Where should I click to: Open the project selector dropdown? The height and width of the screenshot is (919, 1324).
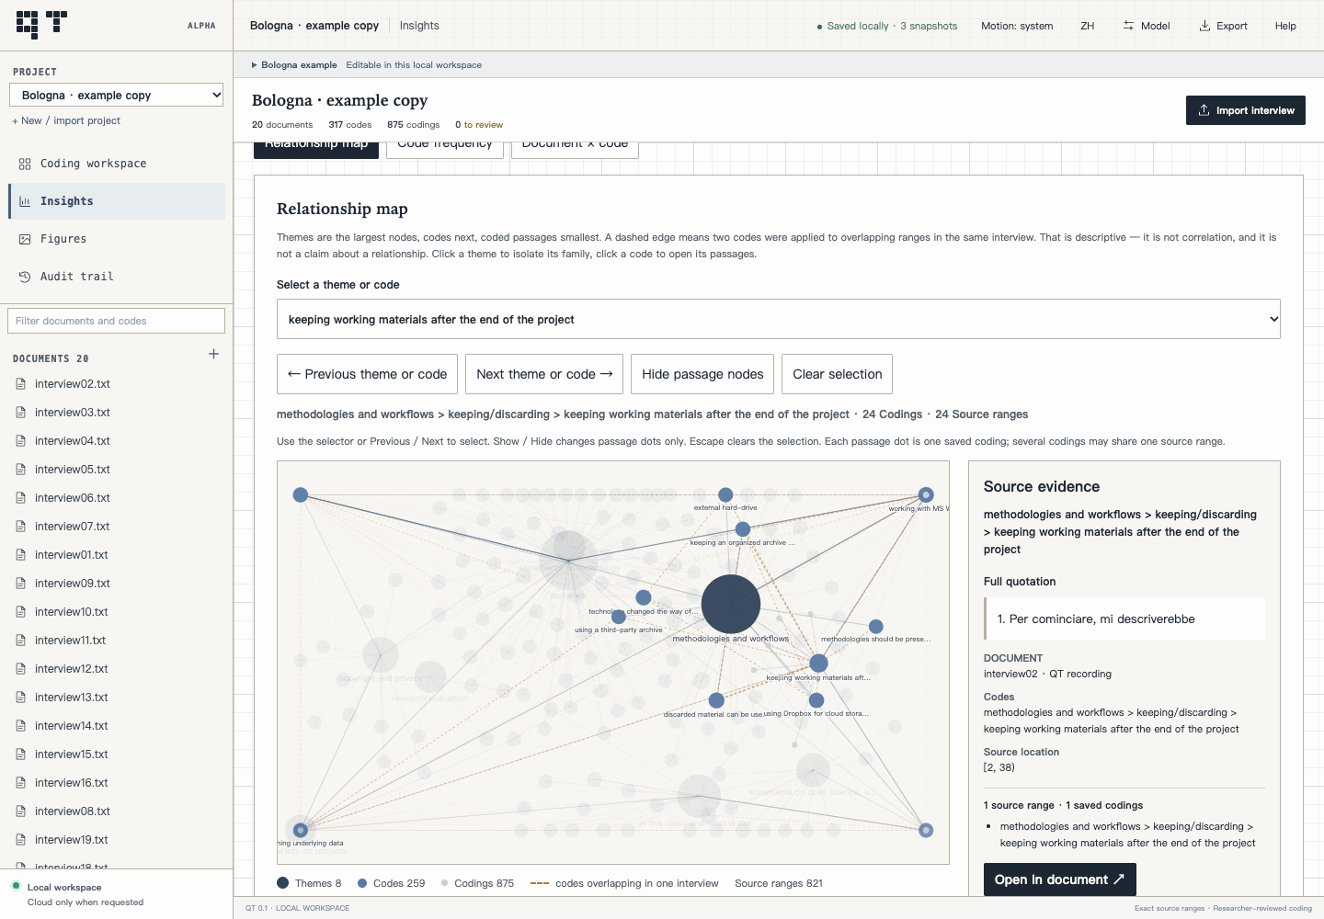click(x=116, y=95)
